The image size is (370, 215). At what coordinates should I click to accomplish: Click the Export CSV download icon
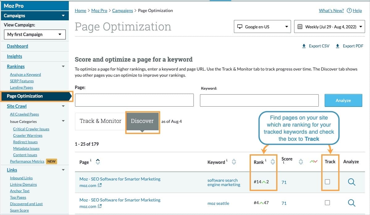(x=304, y=46)
